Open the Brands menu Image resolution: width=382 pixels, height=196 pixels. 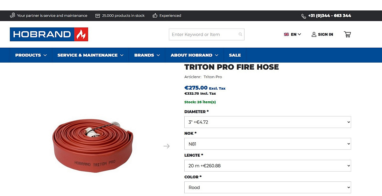(x=147, y=55)
